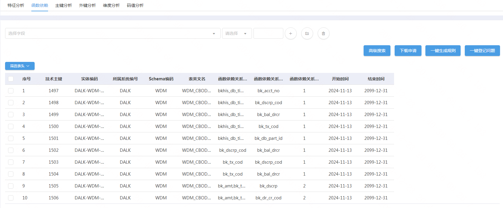Click the 开始时间 column header
Screen dimensions: 503x208
[340, 79]
